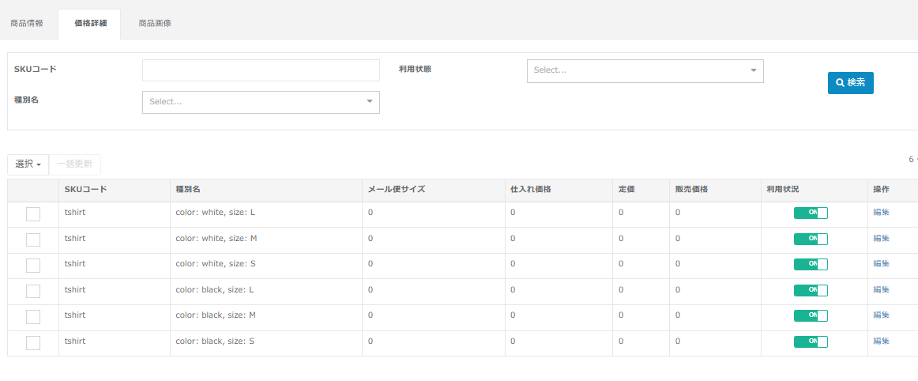Disable the ON switch for white size S

811,264
